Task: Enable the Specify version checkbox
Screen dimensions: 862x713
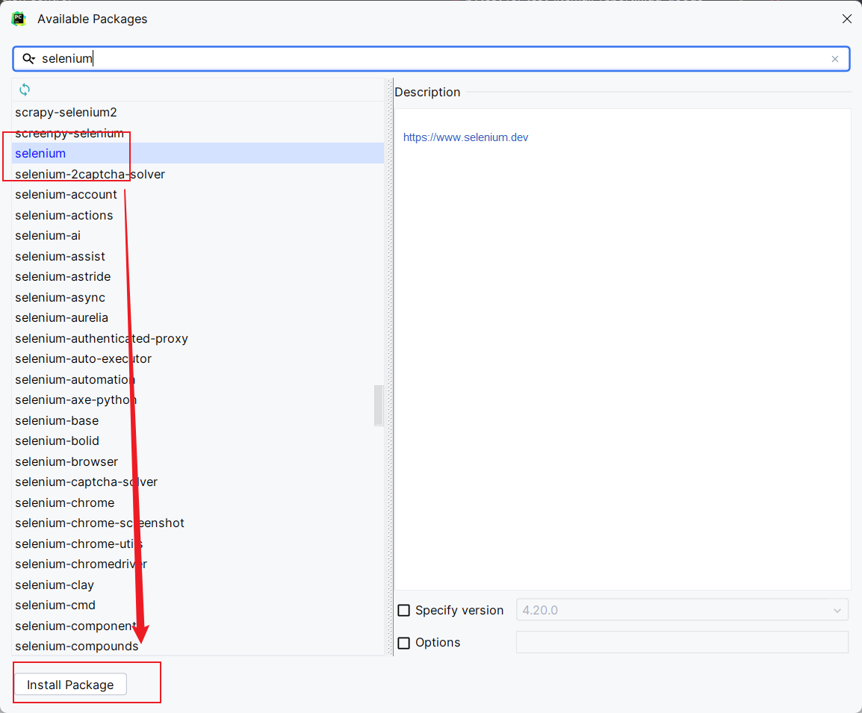Action: point(404,610)
